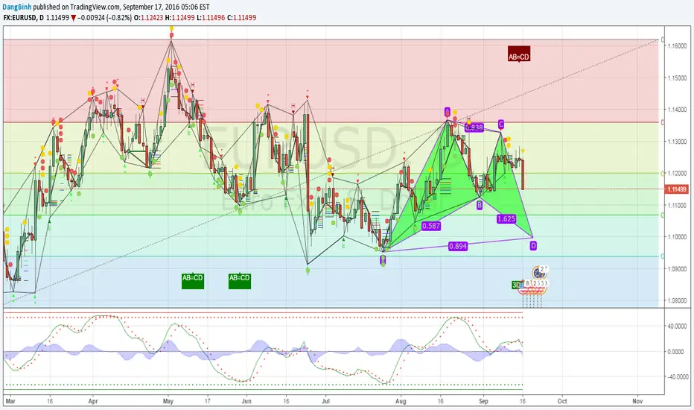
Task: Click the 1.08000 price axis label
Action: (x=678, y=300)
